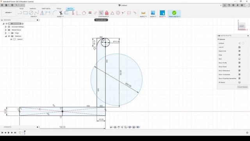Toggle Show Projected Geometries checkbox
The image size is (250, 141).
pyautogui.click(x=239, y=78)
